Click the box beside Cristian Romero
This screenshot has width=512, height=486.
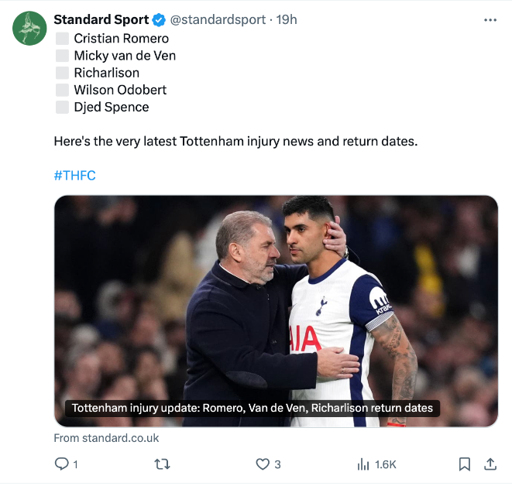click(62, 38)
